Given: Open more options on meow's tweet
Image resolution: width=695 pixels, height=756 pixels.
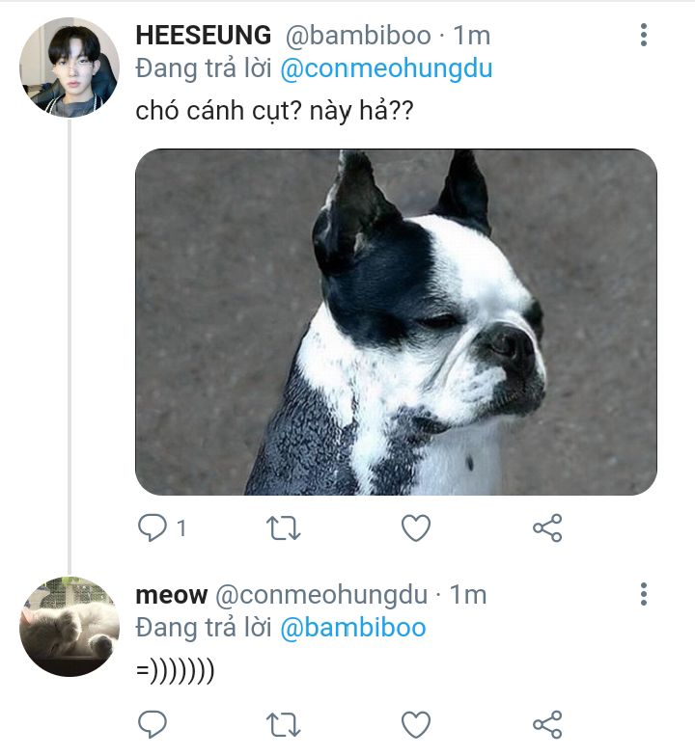Looking at the screenshot, I should click(x=643, y=595).
